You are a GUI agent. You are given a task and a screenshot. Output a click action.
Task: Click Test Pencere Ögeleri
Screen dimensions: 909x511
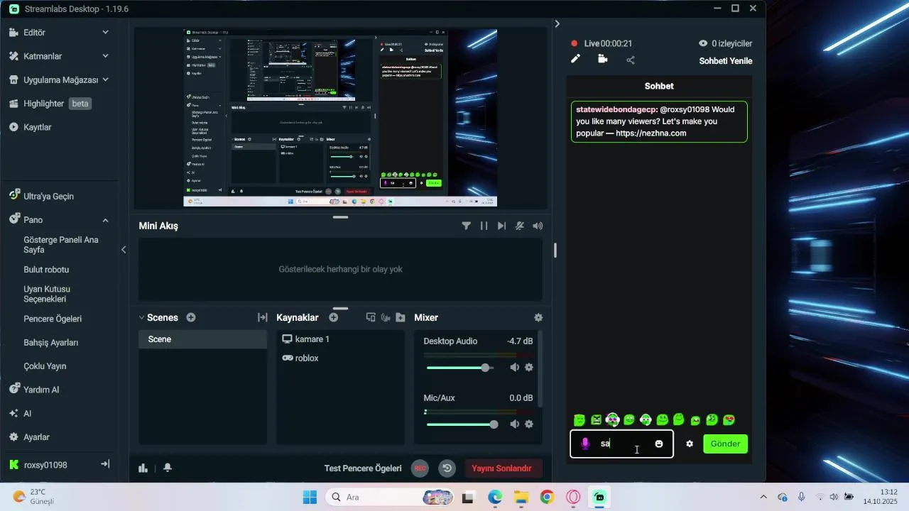tap(363, 468)
